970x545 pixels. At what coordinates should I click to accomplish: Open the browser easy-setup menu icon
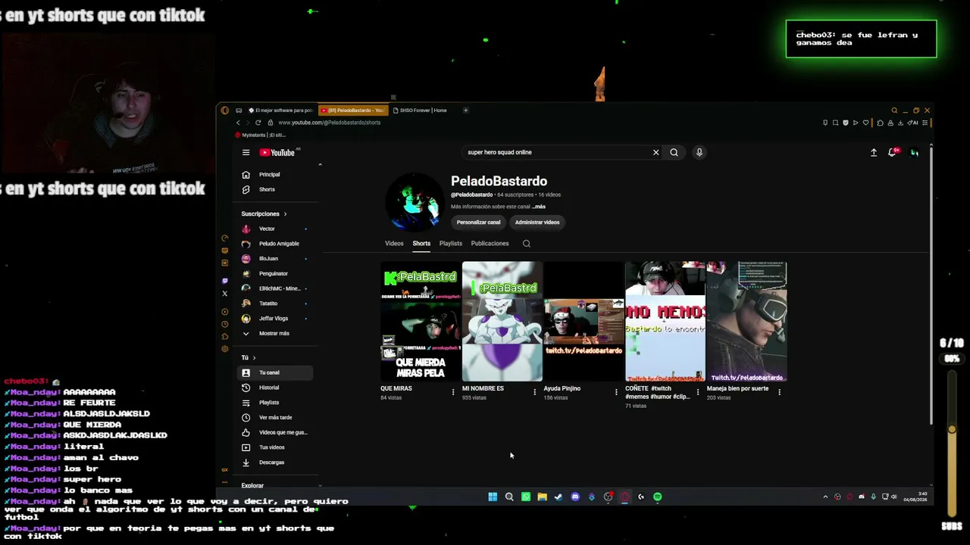tap(925, 123)
